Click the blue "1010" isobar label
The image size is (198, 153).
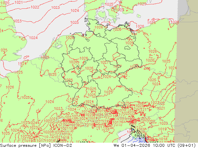143,139
